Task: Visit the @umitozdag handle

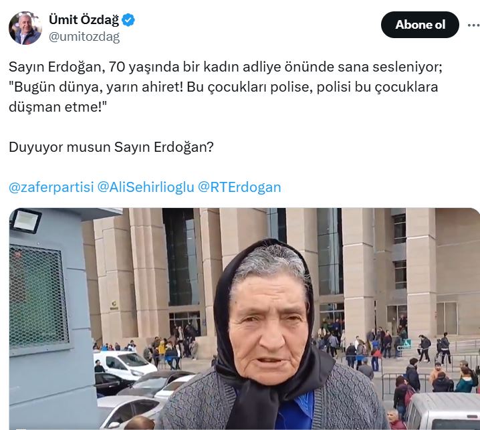Action: [x=84, y=37]
